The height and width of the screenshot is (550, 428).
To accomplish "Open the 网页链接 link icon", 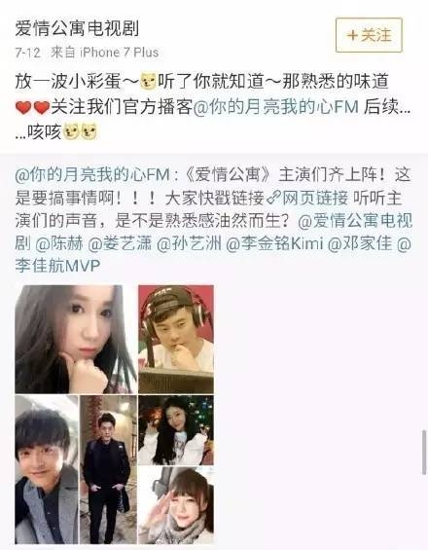I will tap(273, 199).
